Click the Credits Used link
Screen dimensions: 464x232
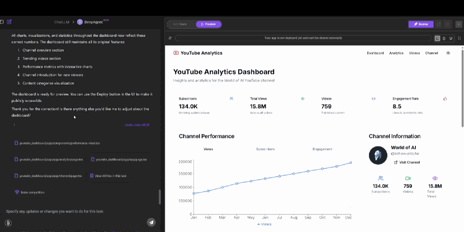[137, 125]
